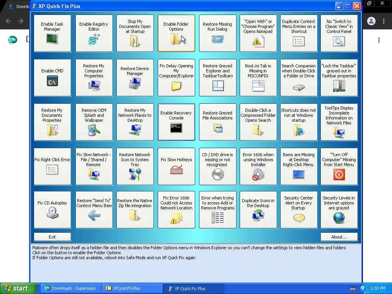Run the Enable Folder Options fix
Image resolution: width=392 pixels, height=294 pixels.
tap(176, 33)
